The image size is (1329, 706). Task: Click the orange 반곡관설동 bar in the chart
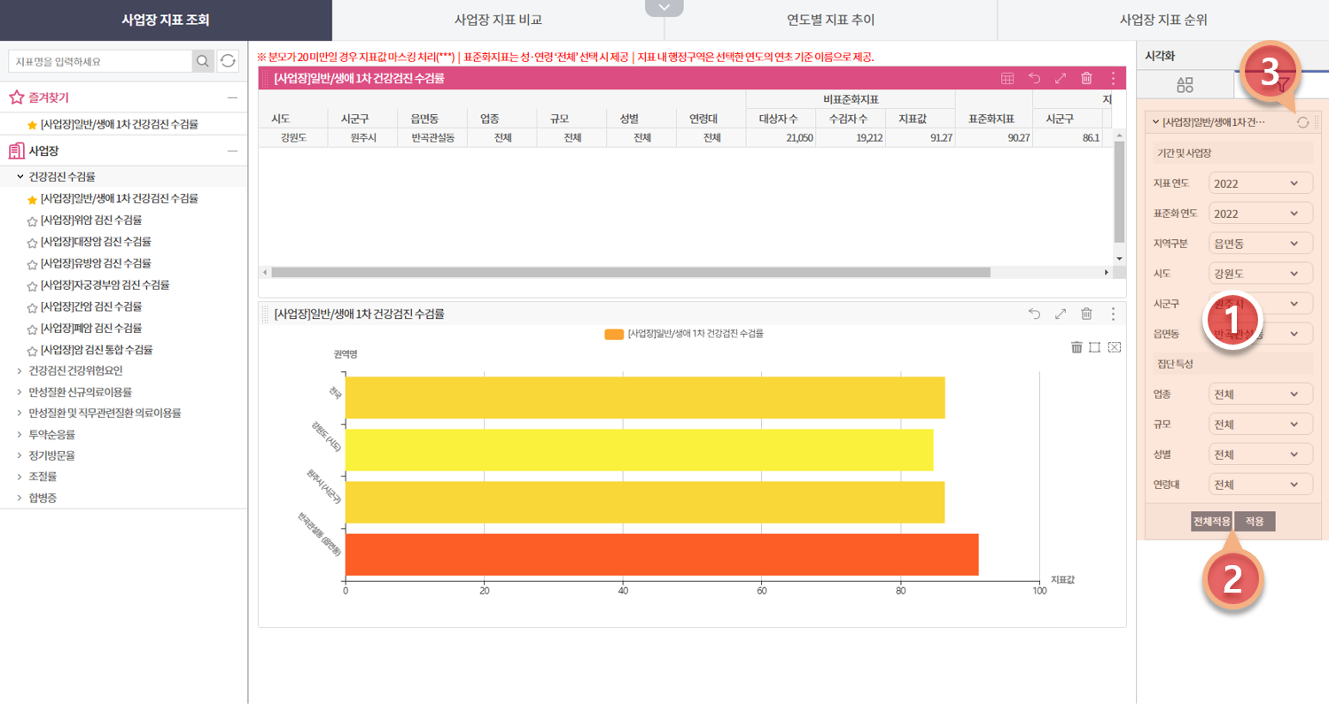pyautogui.click(x=662, y=555)
